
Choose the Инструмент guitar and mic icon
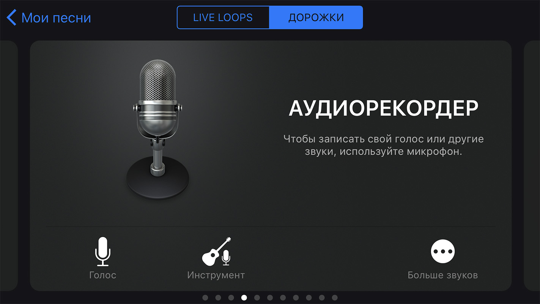click(216, 252)
